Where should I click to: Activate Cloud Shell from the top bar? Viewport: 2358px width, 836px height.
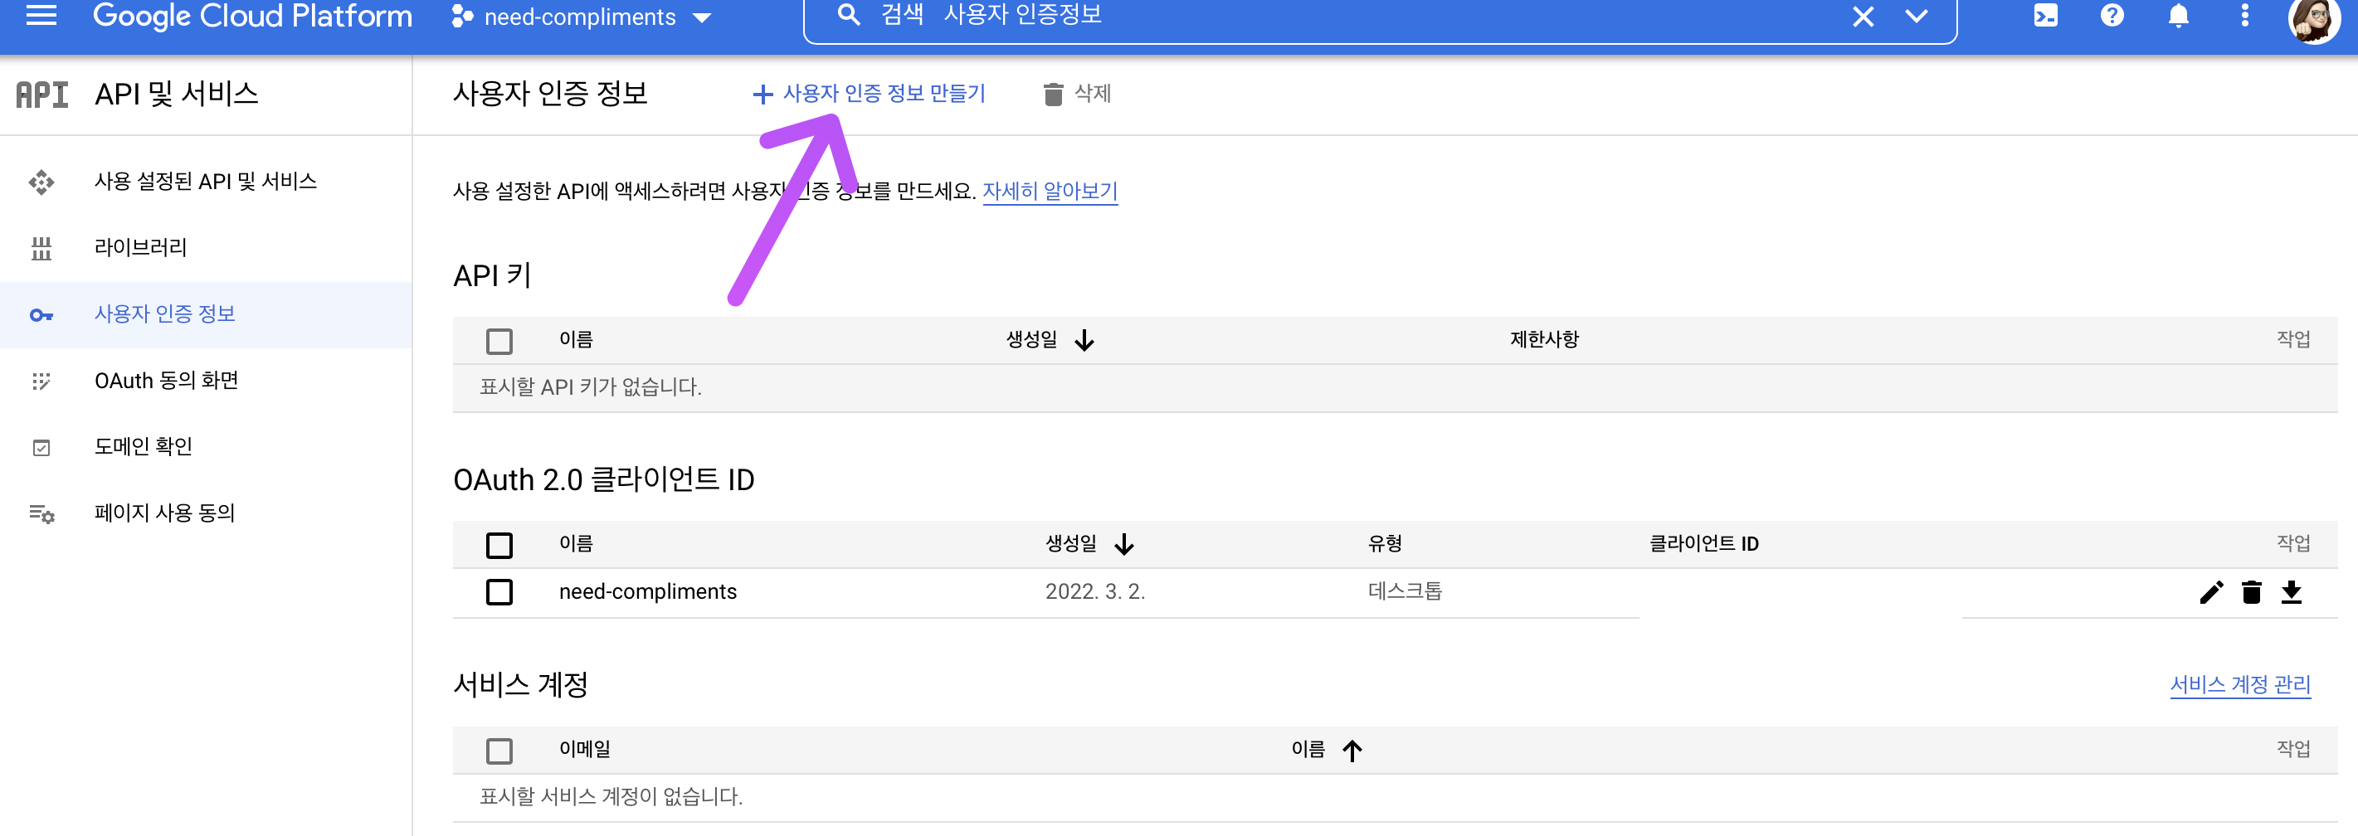tap(2047, 16)
